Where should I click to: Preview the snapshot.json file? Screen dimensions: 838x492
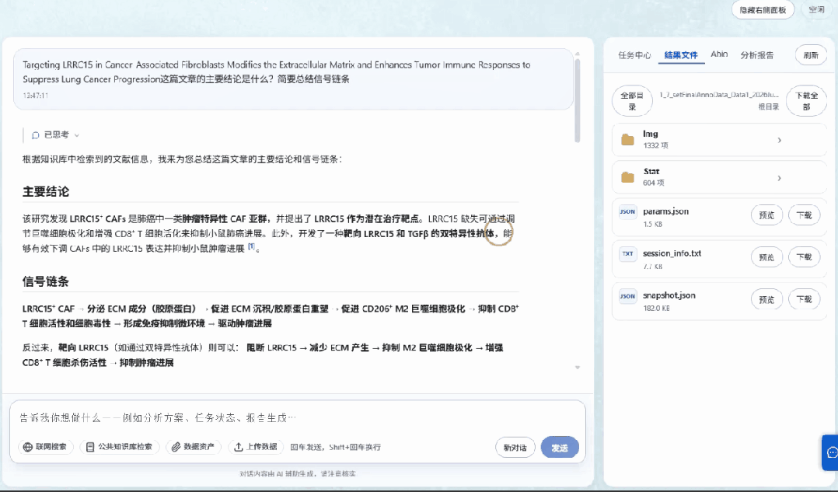point(766,300)
